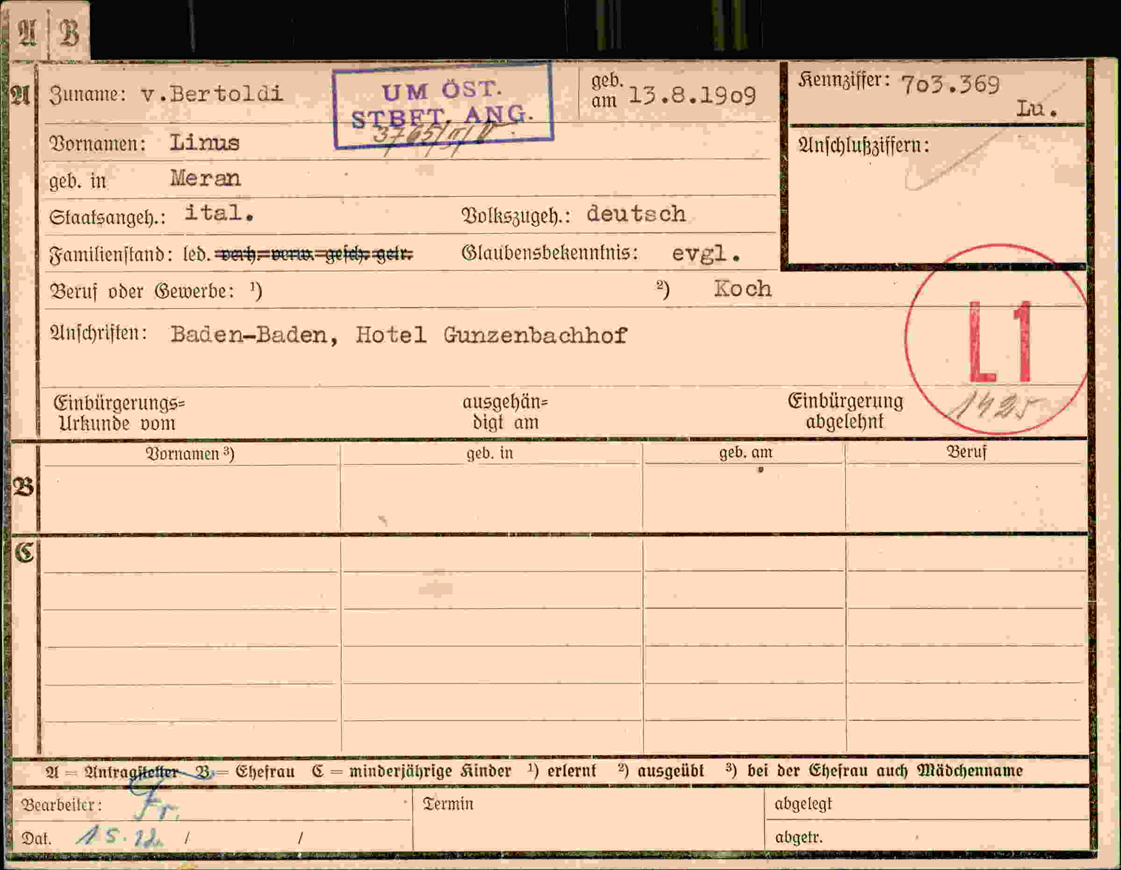The image size is (1121, 870).
Task: Click the "Dat." label
Action: 36,839
